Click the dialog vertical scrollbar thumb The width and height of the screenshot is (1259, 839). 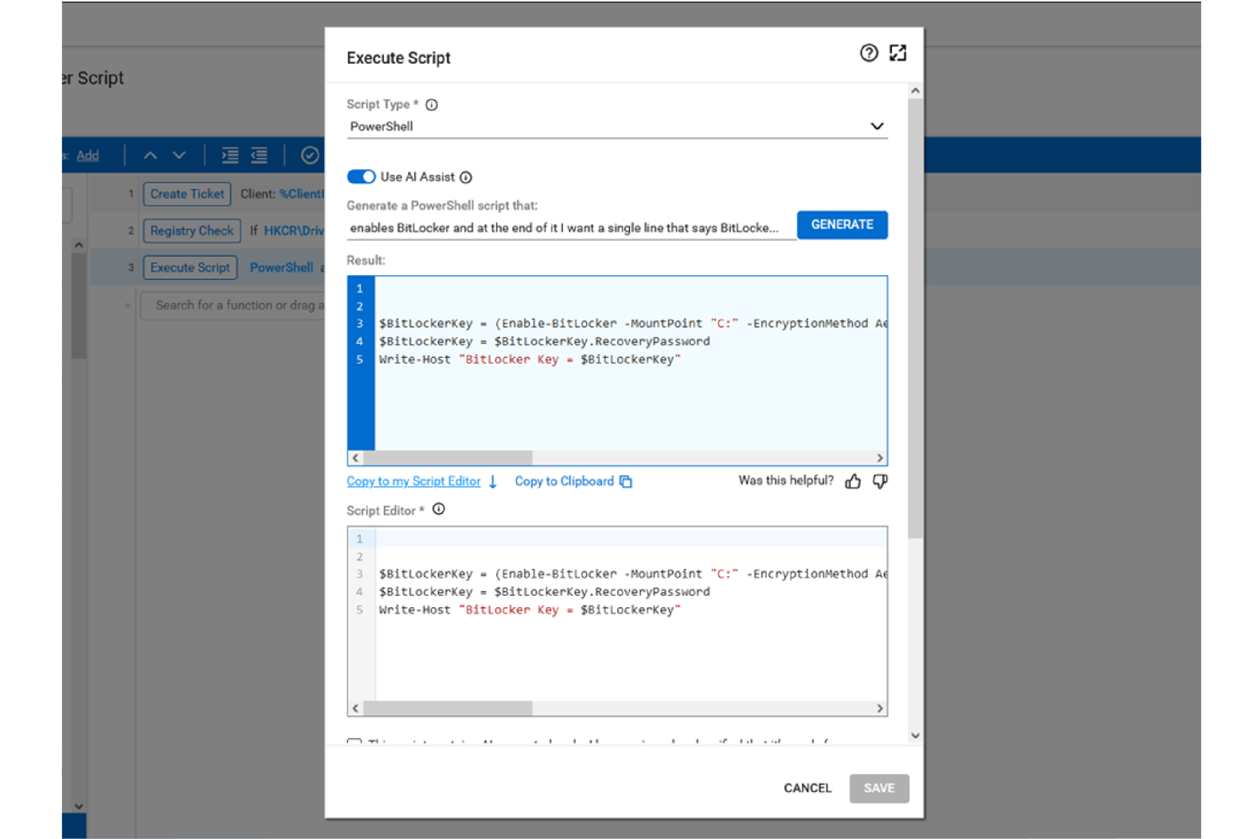coord(915,319)
